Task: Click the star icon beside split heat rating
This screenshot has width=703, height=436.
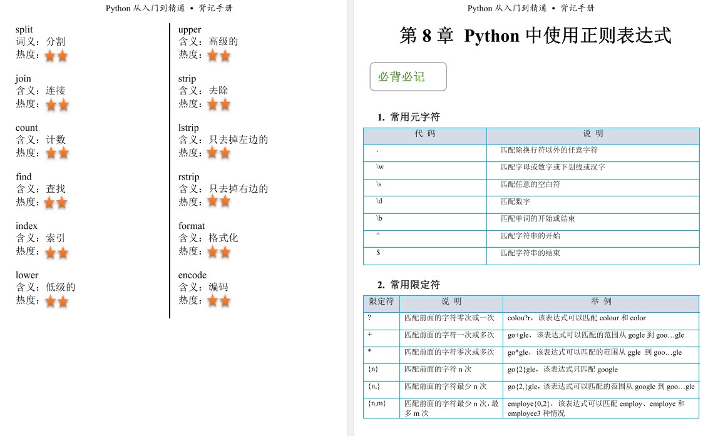Action: point(56,55)
